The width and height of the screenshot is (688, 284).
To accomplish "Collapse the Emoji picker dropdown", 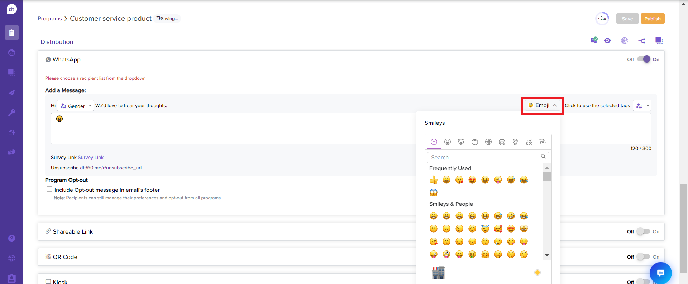I will [x=543, y=105].
